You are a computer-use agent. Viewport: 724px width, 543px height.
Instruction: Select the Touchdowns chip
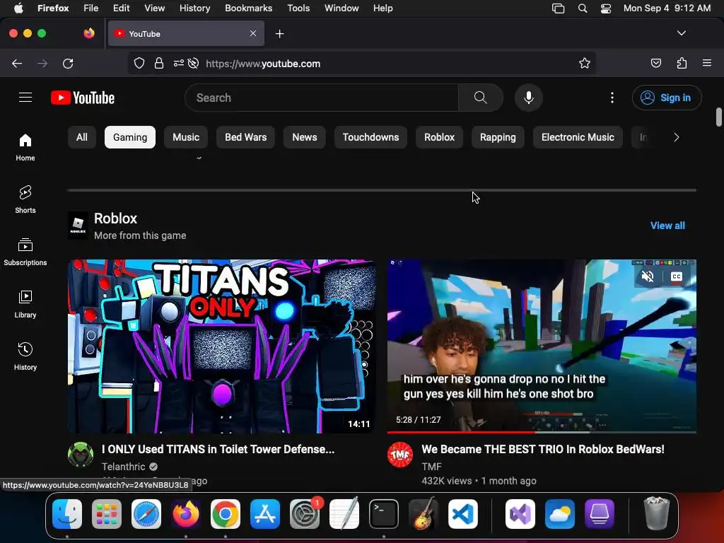click(x=370, y=137)
